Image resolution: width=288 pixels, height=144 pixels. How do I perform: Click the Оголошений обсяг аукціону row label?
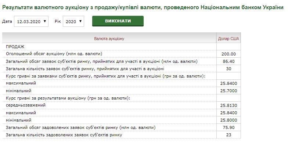coord(54,54)
